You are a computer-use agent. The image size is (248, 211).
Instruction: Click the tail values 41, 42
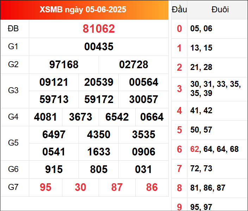201,110
